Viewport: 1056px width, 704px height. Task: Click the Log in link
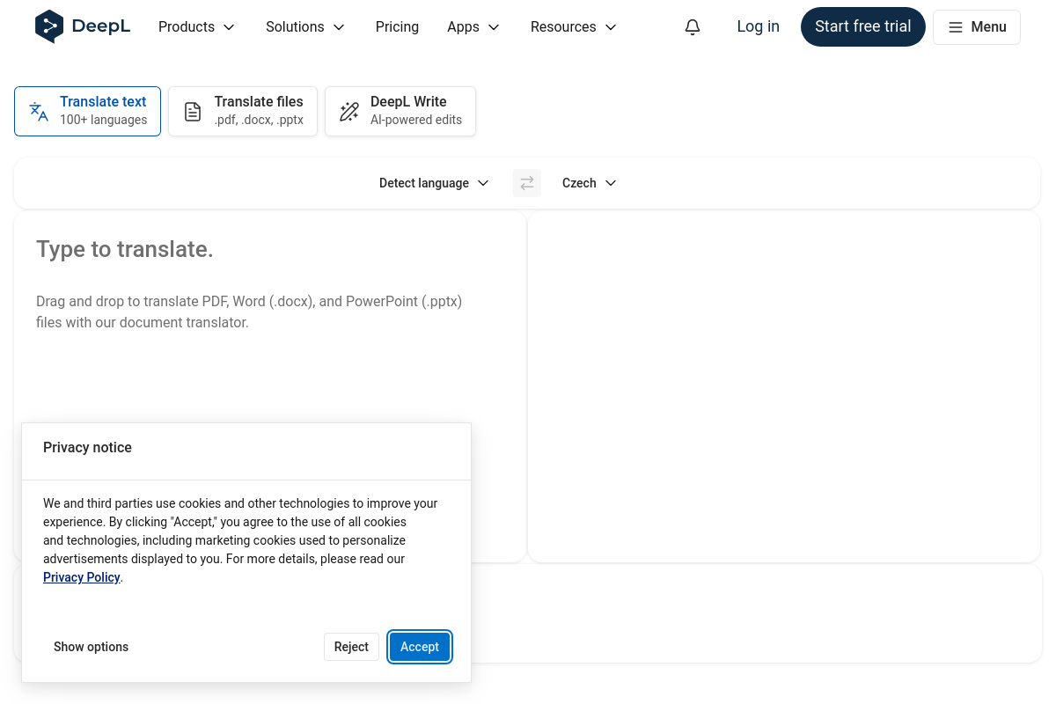pos(758,26)
